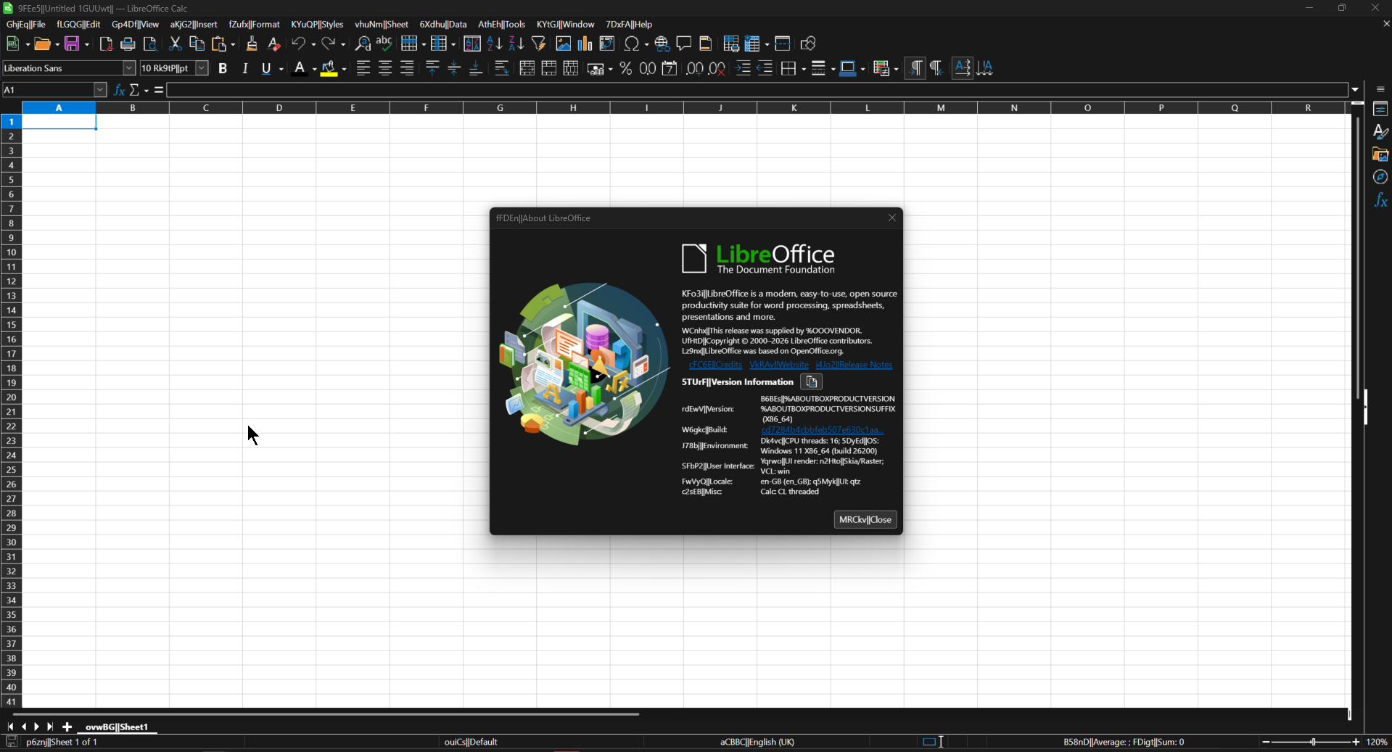Open Find and Replace
Viewport: 1392px width, 752px height.
coord(363,44)
